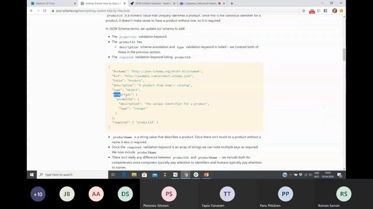The image size is (373, 209).
Task: Reload the json-schema.org page
Action: (x=45, y=10)
